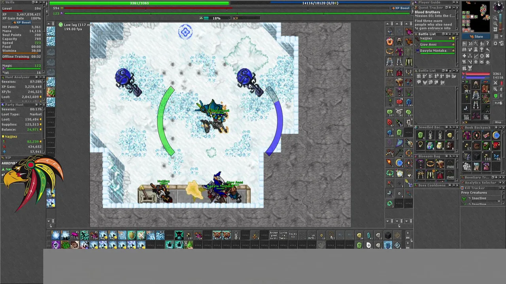Click the golden ring in Blossom Bag

click(x=430, y=164)
